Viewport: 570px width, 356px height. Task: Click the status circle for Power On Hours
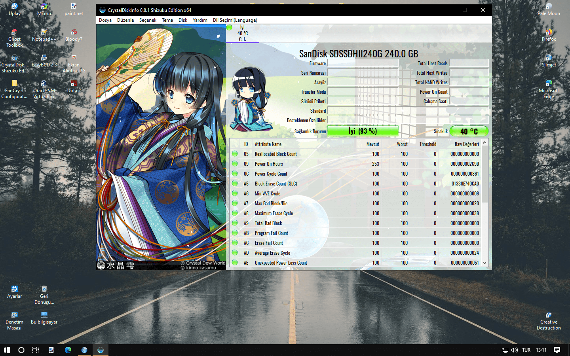coord(235,163)
